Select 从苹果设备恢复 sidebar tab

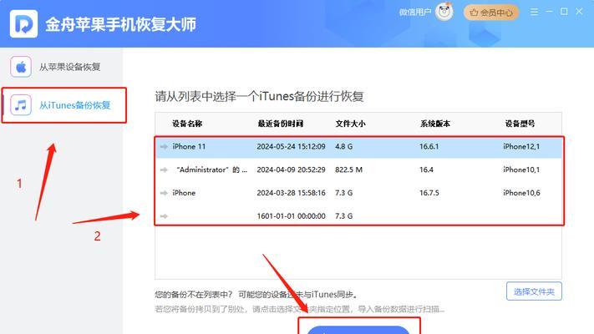61,67
